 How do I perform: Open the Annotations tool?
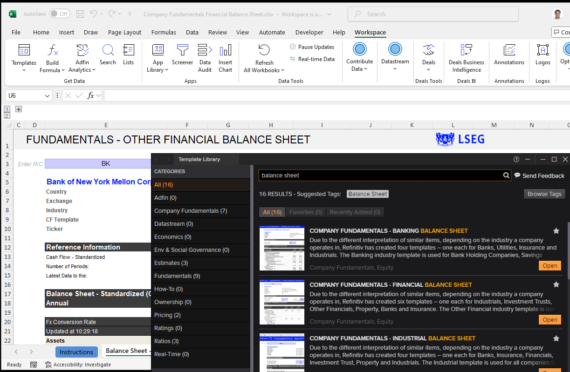509,54
